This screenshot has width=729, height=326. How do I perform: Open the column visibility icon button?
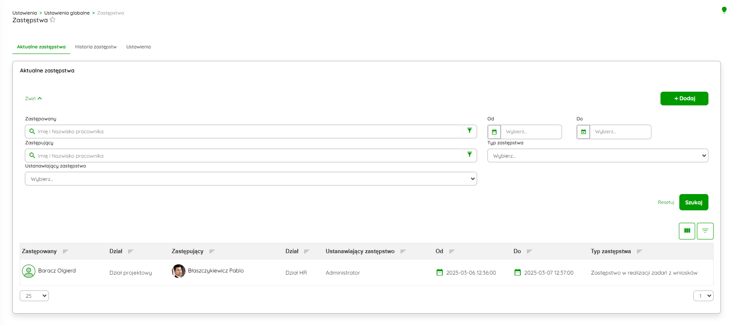[687, 231]
